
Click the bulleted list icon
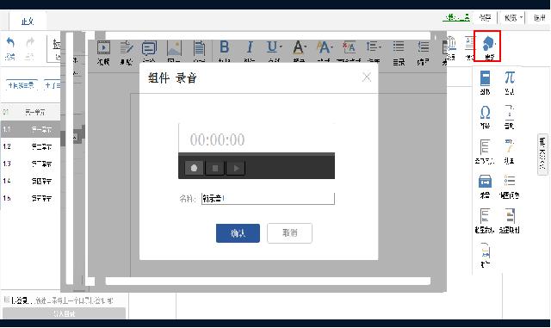coord(399,46)
